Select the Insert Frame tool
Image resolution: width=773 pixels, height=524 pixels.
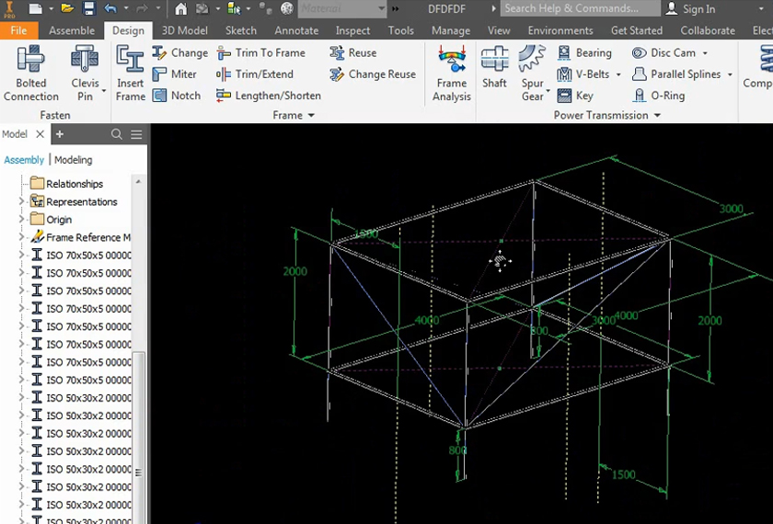[x=131, y=74]
